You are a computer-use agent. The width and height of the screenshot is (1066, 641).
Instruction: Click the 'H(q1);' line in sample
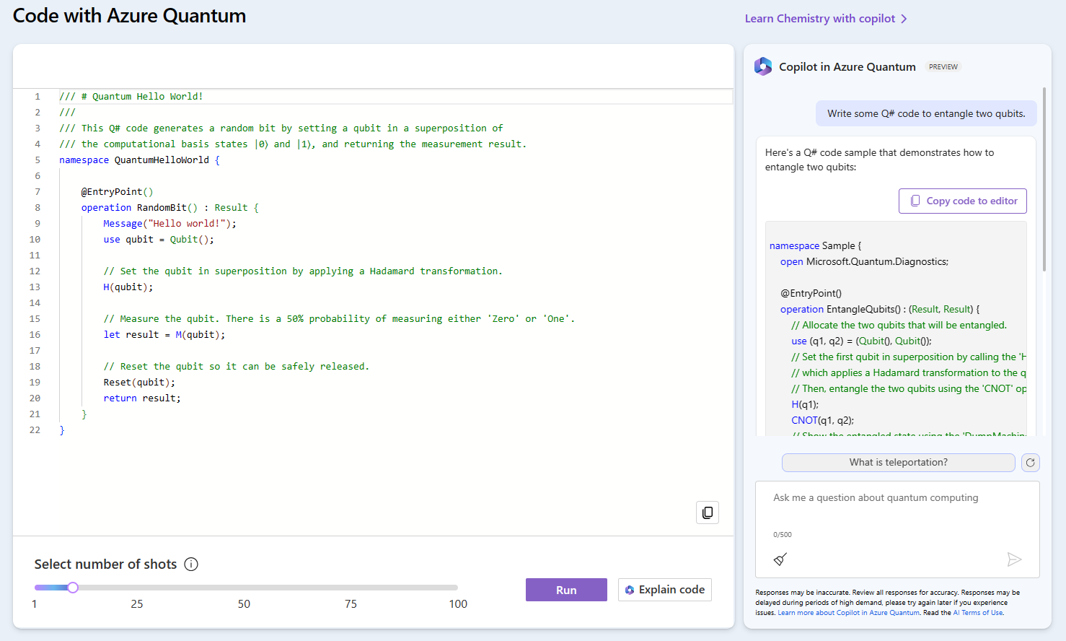click(x=805, y=404)
